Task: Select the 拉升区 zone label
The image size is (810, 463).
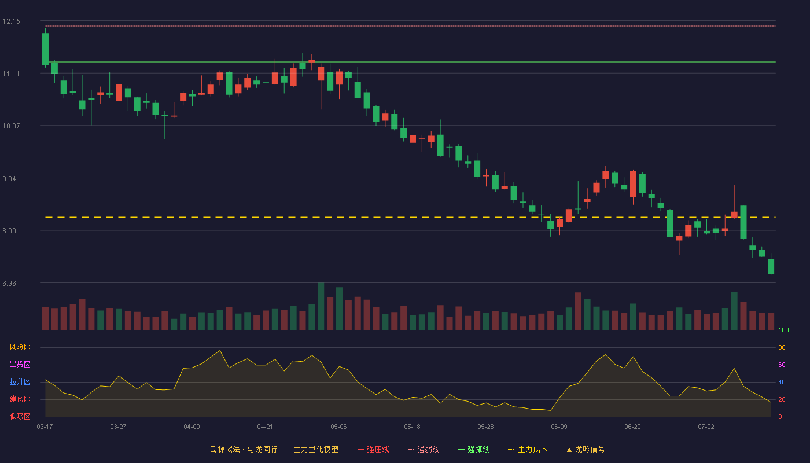Action: 20,382
